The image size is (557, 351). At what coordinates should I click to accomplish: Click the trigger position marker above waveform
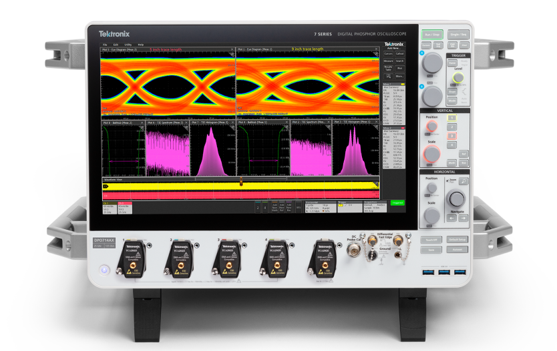241,179
